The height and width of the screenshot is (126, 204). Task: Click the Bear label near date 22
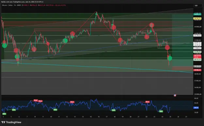tap(147, 102)
